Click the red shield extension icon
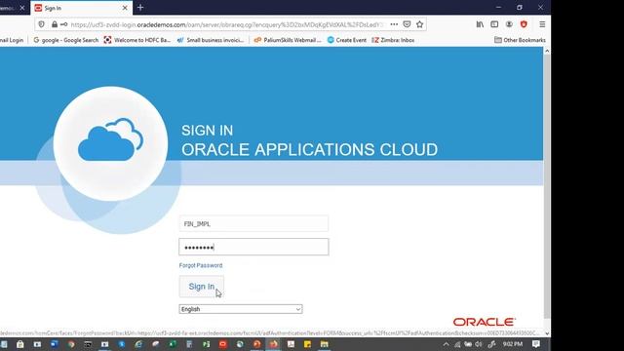This screenshot has width=624, height=351. coord(524,24)
